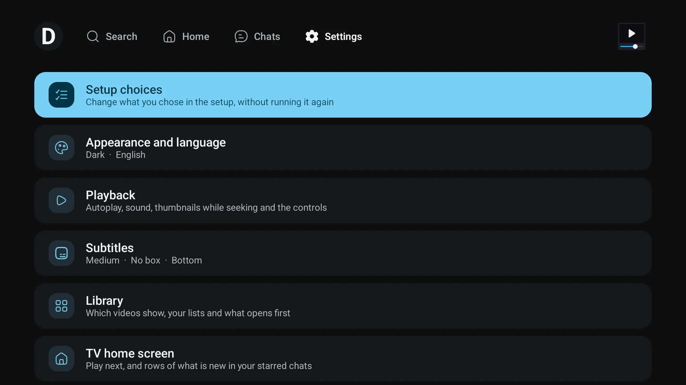
Task: Open the D profile avatar
Action: [49, 36]
